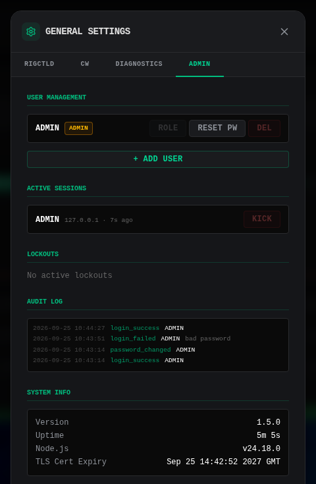Click the yellow ADMIN role badge

(79, 128)
